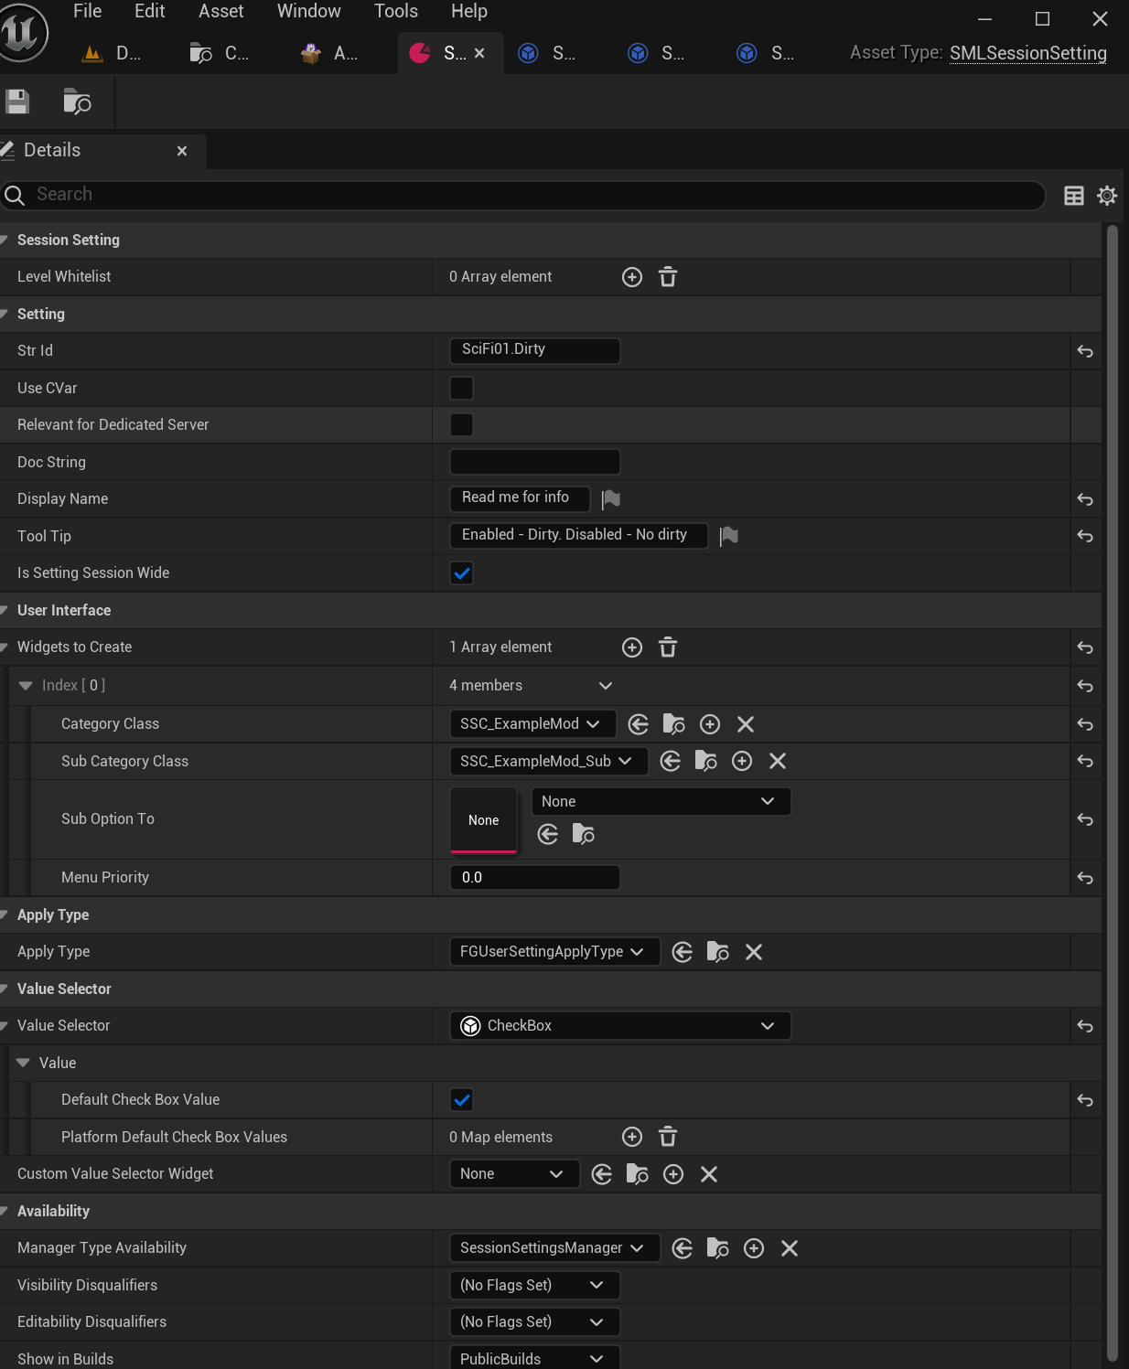The height and width of the screenshot is (1369, 1129).
Task: Open Custom Value Selector Widget None dropdown
Action: pyautogui.click(x=514, y=1174)
